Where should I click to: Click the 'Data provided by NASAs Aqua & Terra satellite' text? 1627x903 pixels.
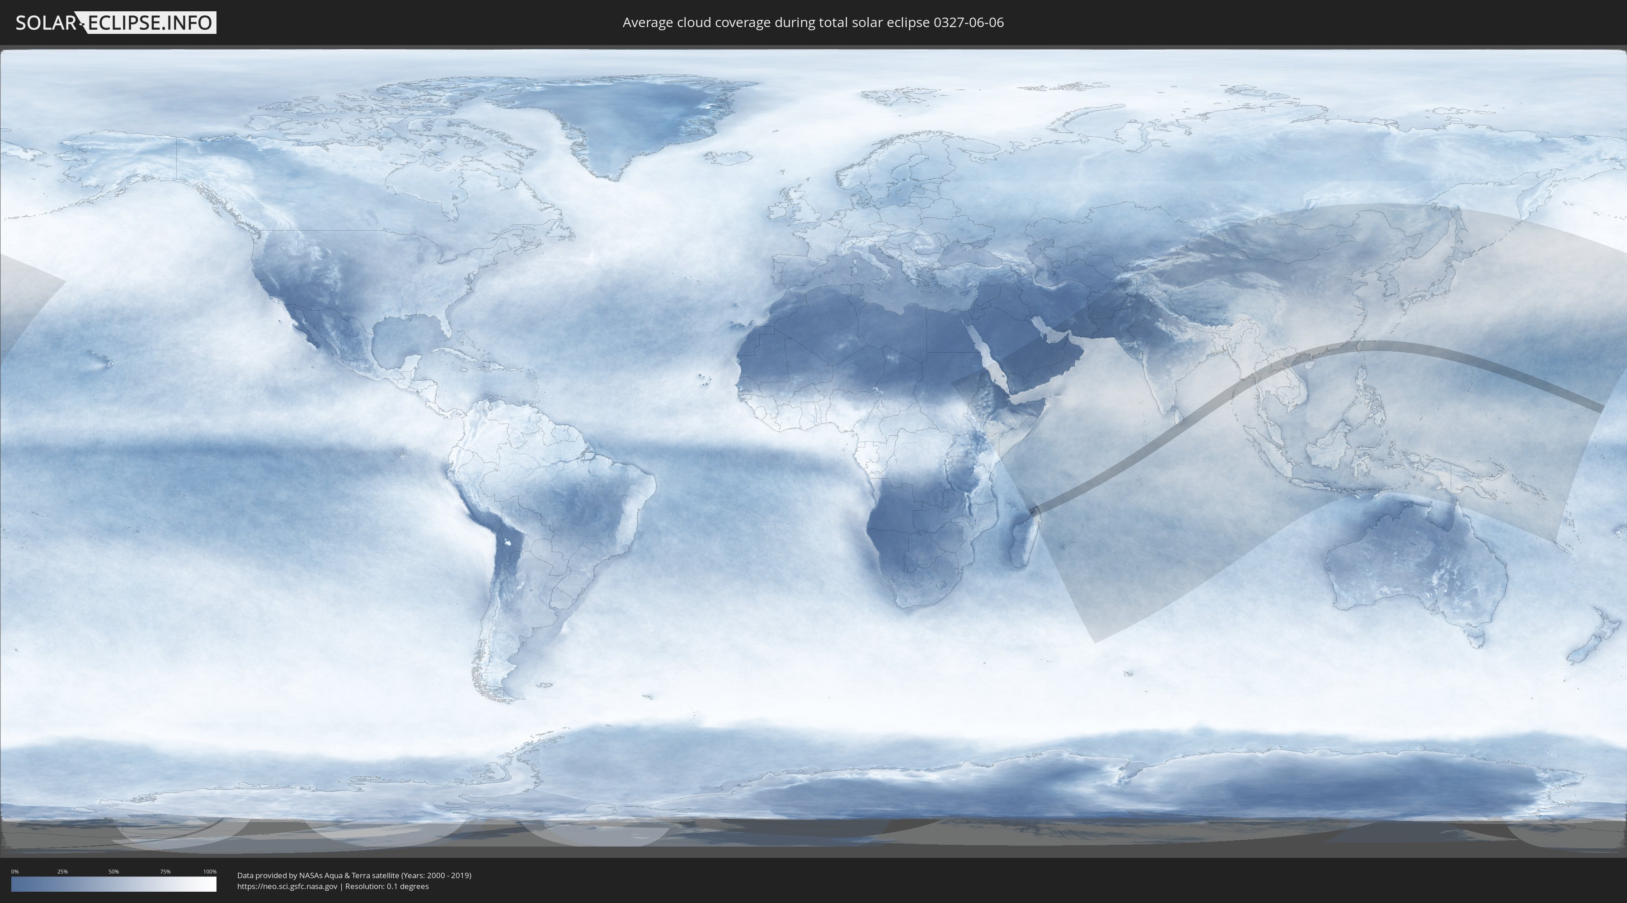[318, 875]
